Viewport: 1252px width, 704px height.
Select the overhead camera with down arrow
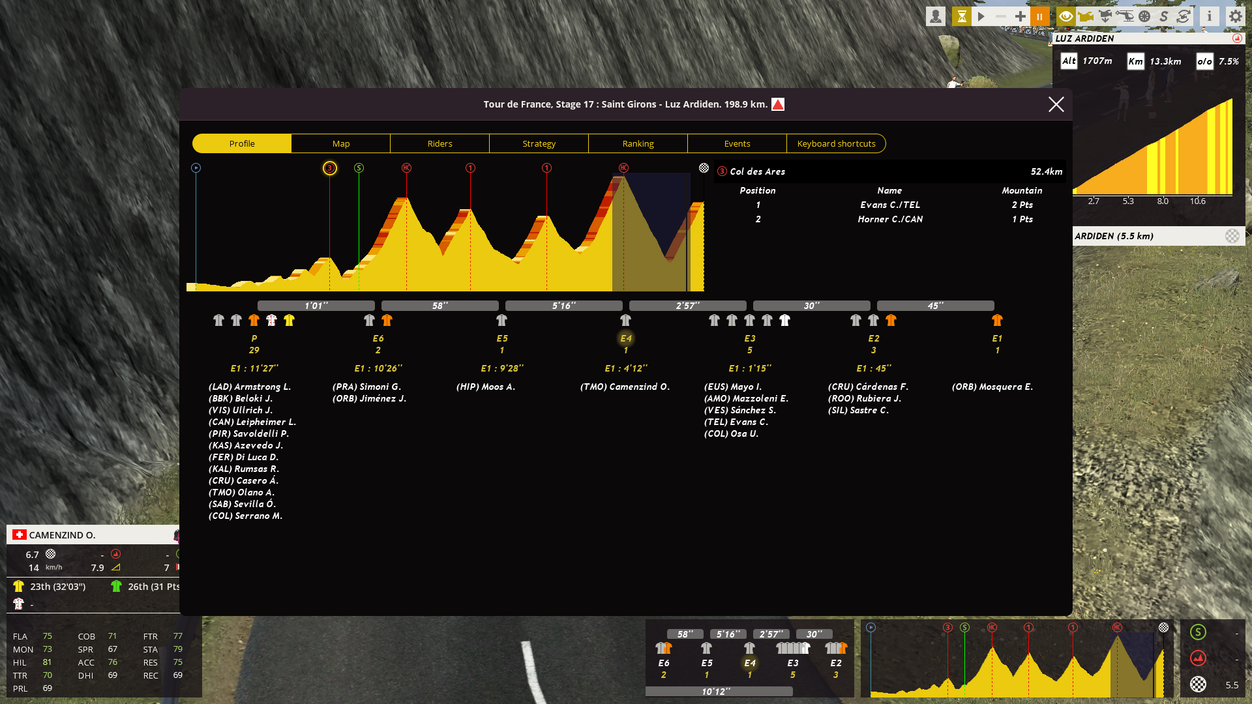[x=1105, y=16]
